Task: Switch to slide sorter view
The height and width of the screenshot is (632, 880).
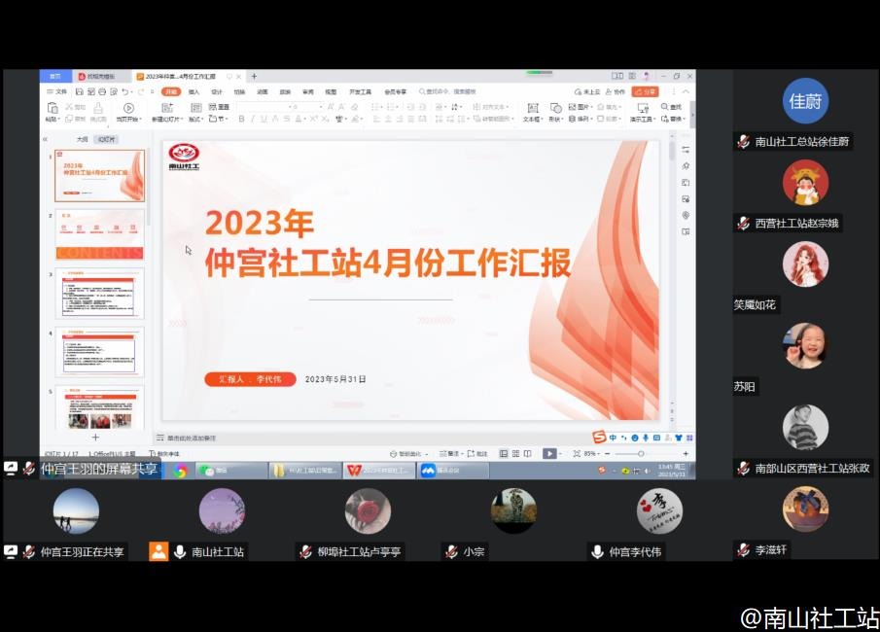Action: pyautogui.click(x=515, y=453)
